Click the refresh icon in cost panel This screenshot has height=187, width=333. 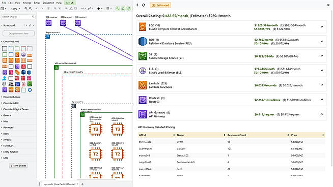tap(144, 5)
